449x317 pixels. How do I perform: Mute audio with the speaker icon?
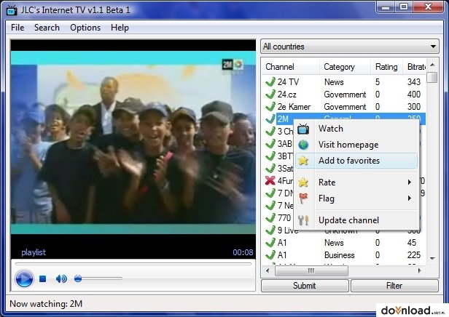pyautogui.click(x=61, y=278)
